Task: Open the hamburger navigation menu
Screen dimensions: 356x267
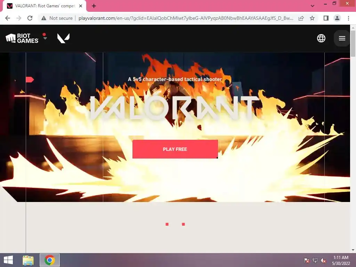Action: tap(342, 38)
